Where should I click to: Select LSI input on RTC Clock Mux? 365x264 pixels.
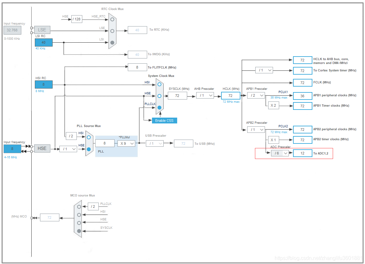click(x=112, y=42)
